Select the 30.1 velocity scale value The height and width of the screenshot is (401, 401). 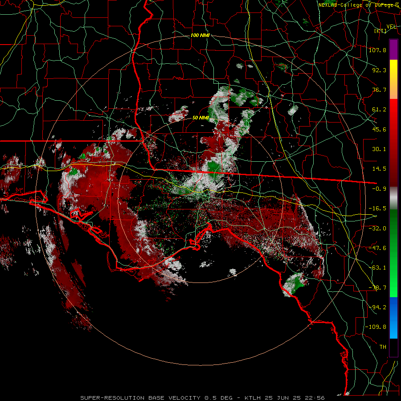(379, 149)
